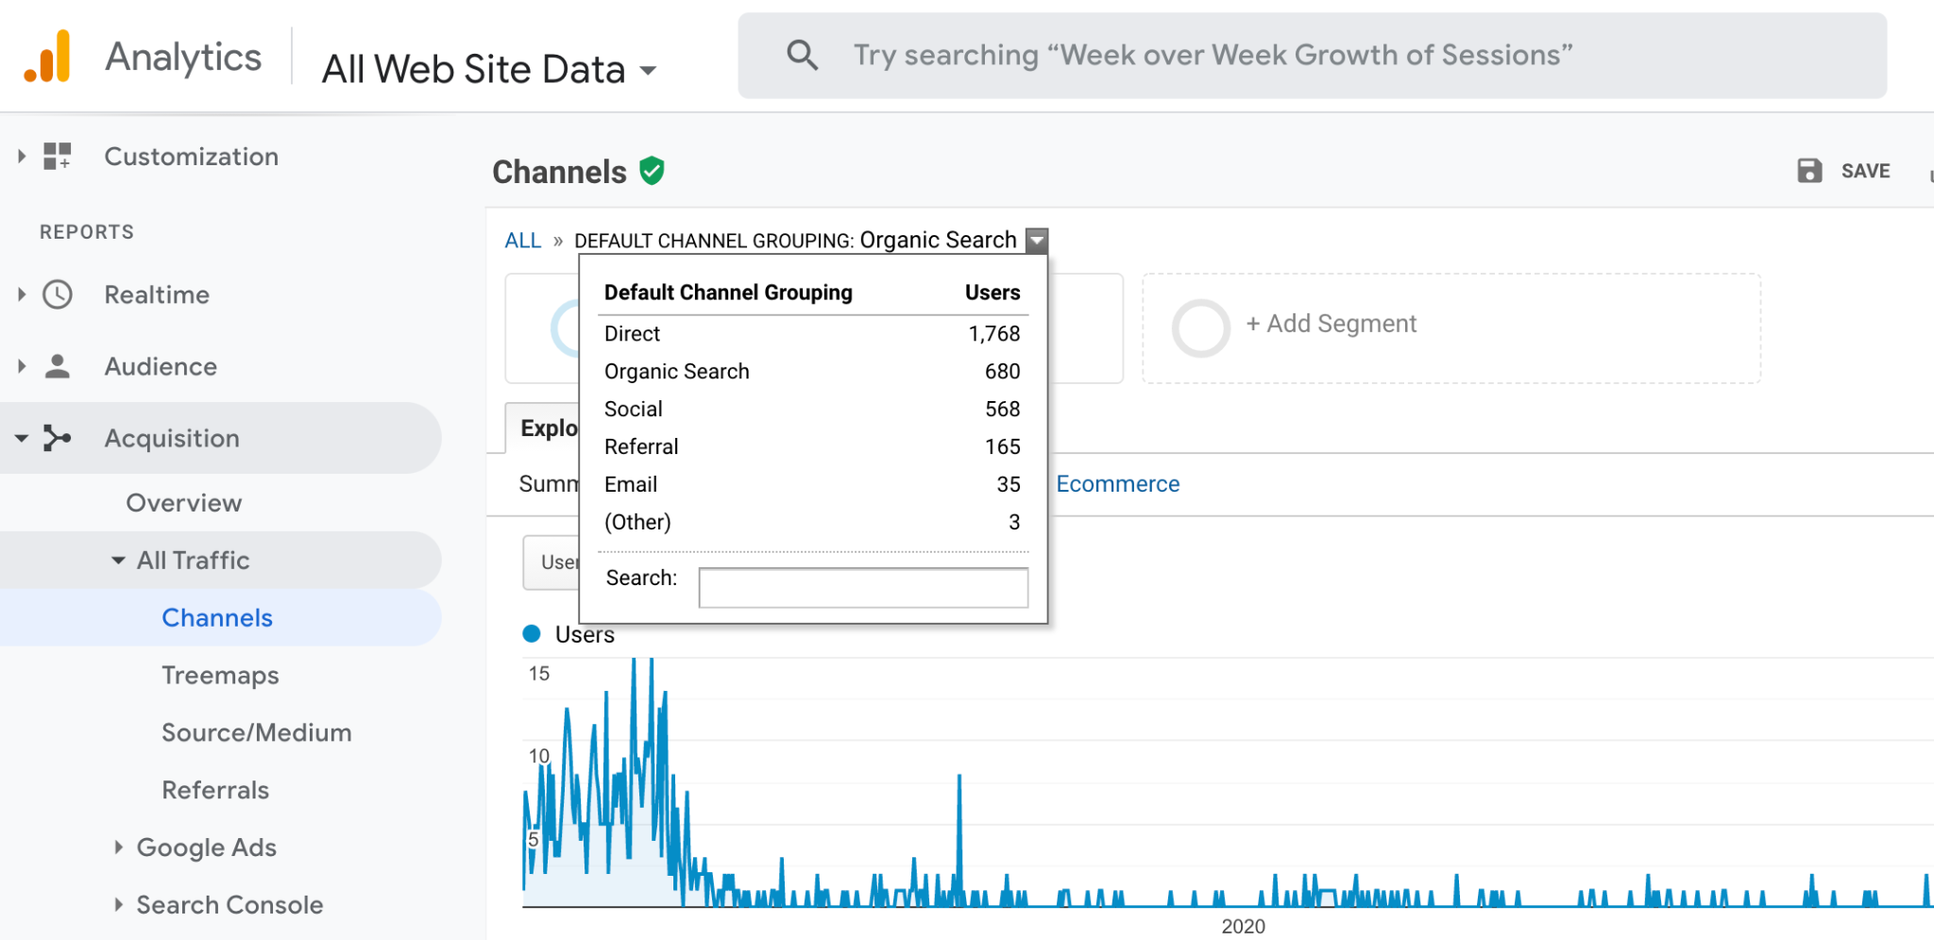
Task: Expand the Search Console submenu arrow
Action: pyautogui.click(x=118, y=905)
